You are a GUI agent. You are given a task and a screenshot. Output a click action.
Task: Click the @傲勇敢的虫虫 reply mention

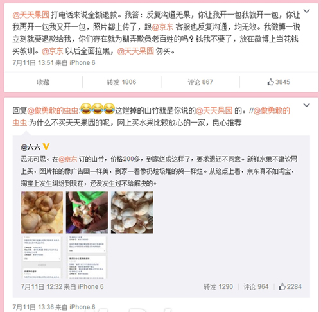tap(53, 110)
